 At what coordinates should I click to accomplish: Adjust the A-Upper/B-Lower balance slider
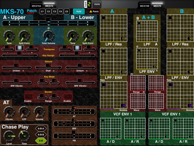(48, 23)
